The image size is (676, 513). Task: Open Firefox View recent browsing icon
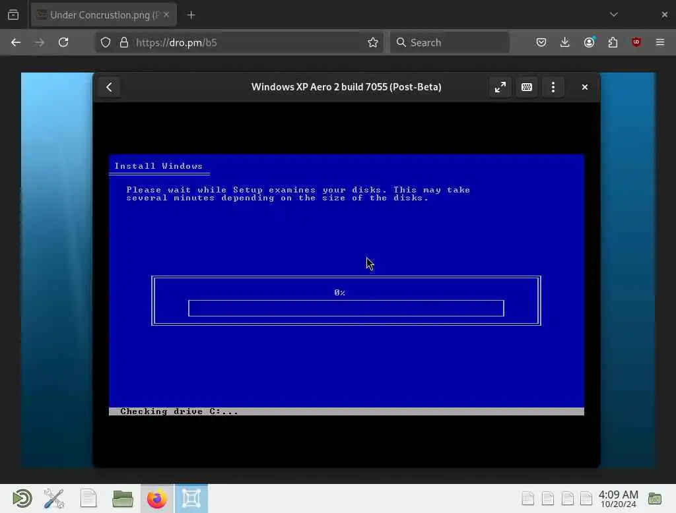pyautogui.click(x=13, y=15)
